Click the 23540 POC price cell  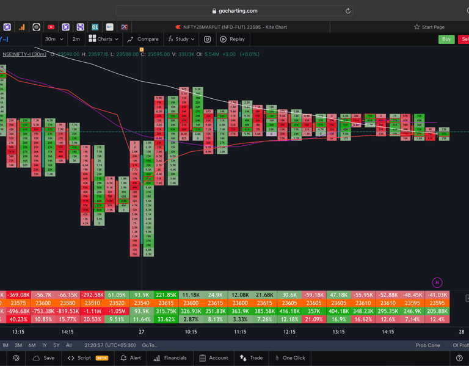pos(142,303)
